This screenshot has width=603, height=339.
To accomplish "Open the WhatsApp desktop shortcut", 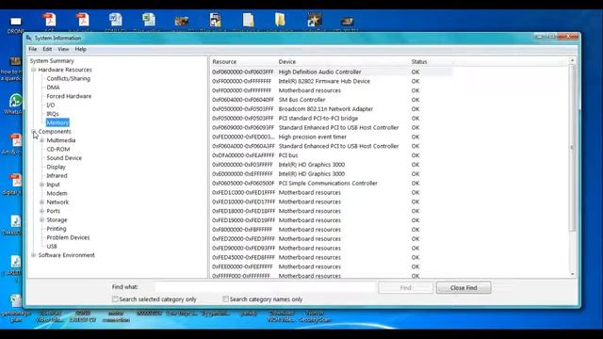I will [15, 102].
